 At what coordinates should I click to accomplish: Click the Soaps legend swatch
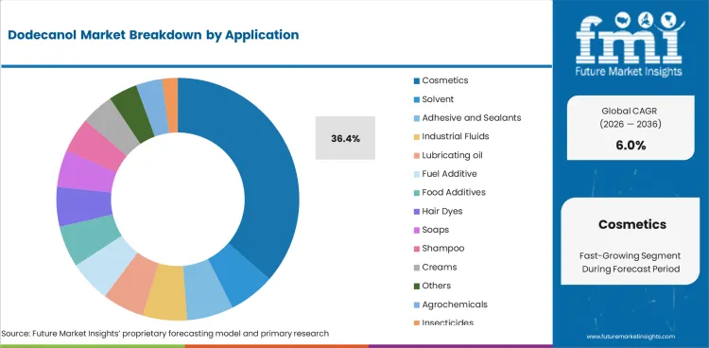tap(417, 230)
